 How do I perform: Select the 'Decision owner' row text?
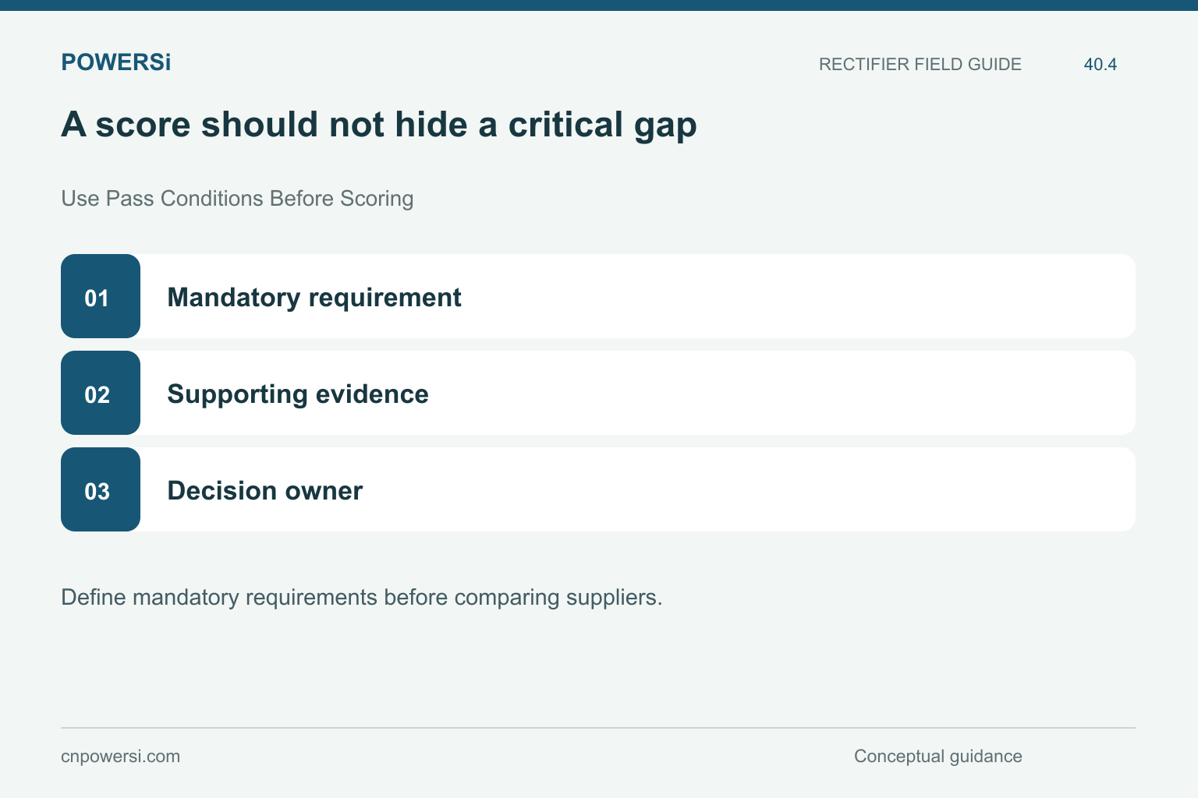265,491
